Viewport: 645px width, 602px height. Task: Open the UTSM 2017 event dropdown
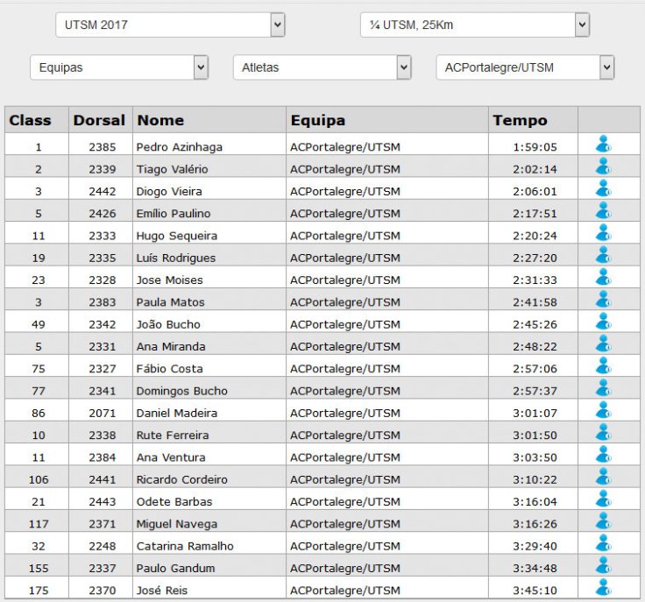click(170, 25)
